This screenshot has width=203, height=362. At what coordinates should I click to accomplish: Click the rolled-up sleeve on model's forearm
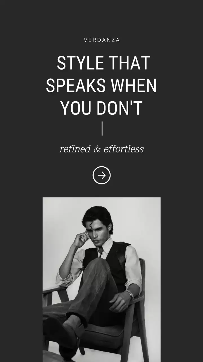tap(64, 279)
